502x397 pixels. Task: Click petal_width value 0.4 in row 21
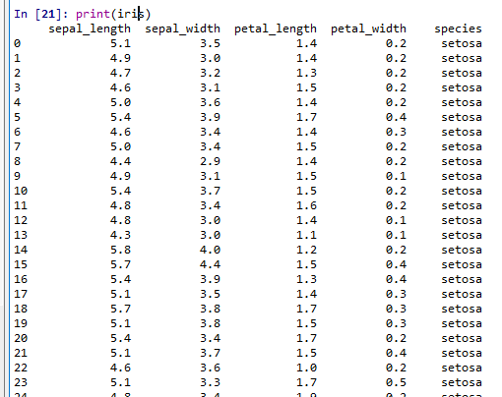point(396,353)
